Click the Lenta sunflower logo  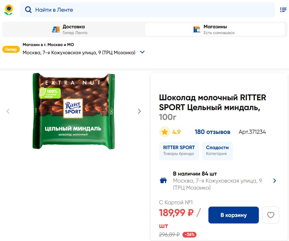9,10
